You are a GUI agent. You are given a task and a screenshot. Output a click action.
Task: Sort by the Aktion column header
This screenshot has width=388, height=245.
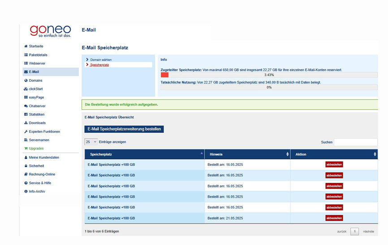pyautogui.click(x=334, y=154)
